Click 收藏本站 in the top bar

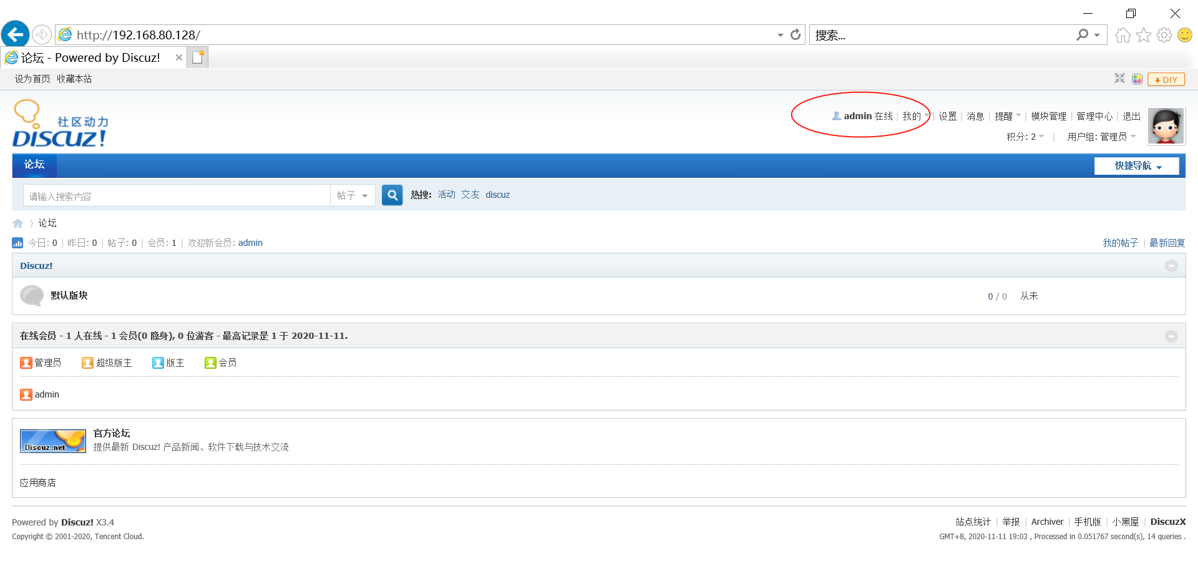[74, 79]
